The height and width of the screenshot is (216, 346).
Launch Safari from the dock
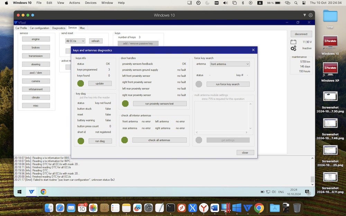(60, 208)
